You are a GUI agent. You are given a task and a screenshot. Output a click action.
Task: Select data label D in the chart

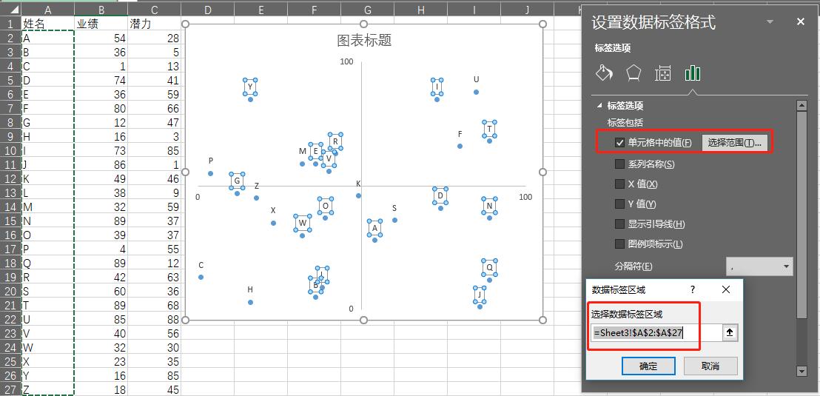[x=440, y=195]
